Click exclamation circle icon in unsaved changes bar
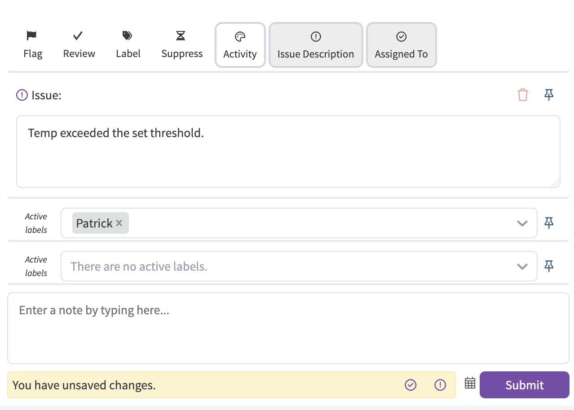Viewport: 574px width, 410px height. pos(440,385)
